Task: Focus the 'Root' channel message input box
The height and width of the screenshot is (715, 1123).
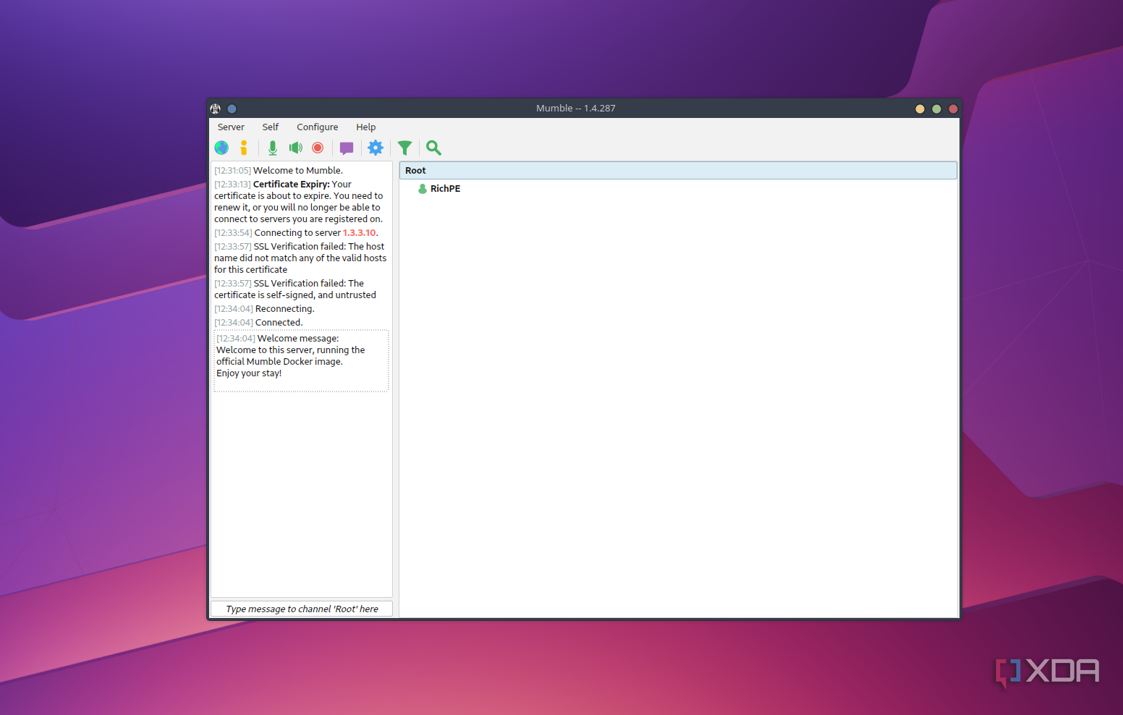Action: pyautogui.click(x=302, y=609)
